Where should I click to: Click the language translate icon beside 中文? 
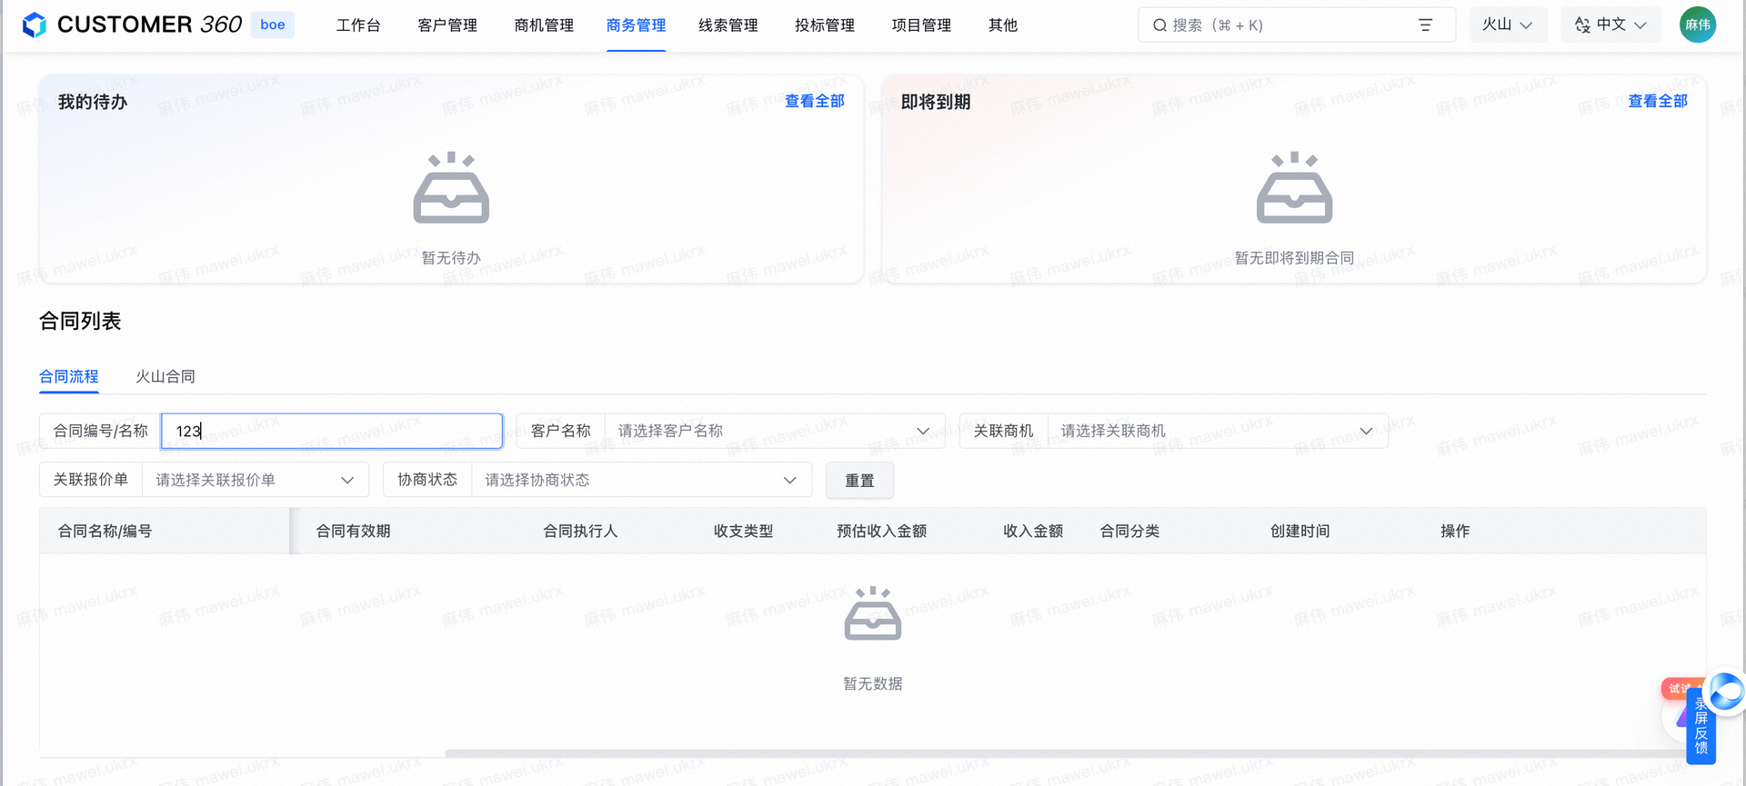pyautogui.click(x=1582, y=25)
